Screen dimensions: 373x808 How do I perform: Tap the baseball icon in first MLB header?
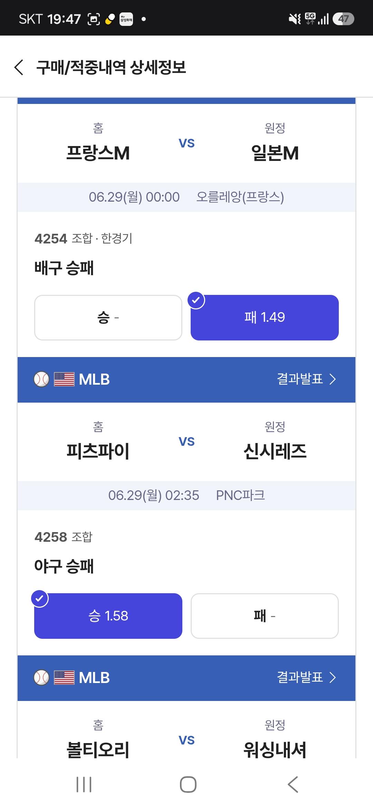point(41,379)
